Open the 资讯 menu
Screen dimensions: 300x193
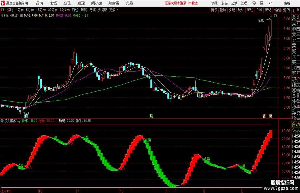coord(67,3)
